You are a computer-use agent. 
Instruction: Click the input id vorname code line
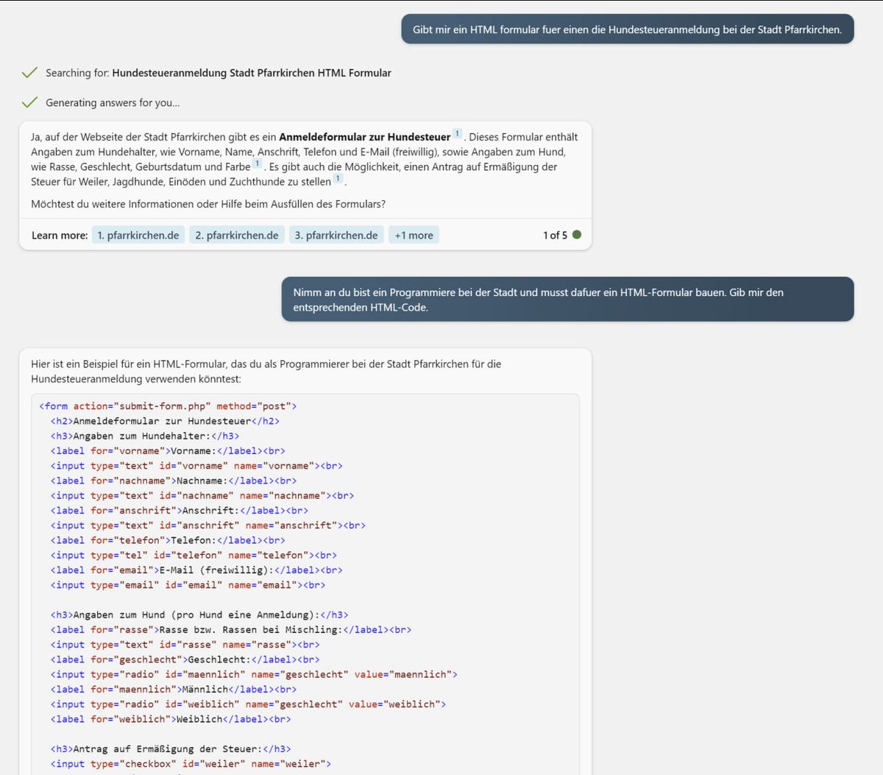click(x=196, y=466)
